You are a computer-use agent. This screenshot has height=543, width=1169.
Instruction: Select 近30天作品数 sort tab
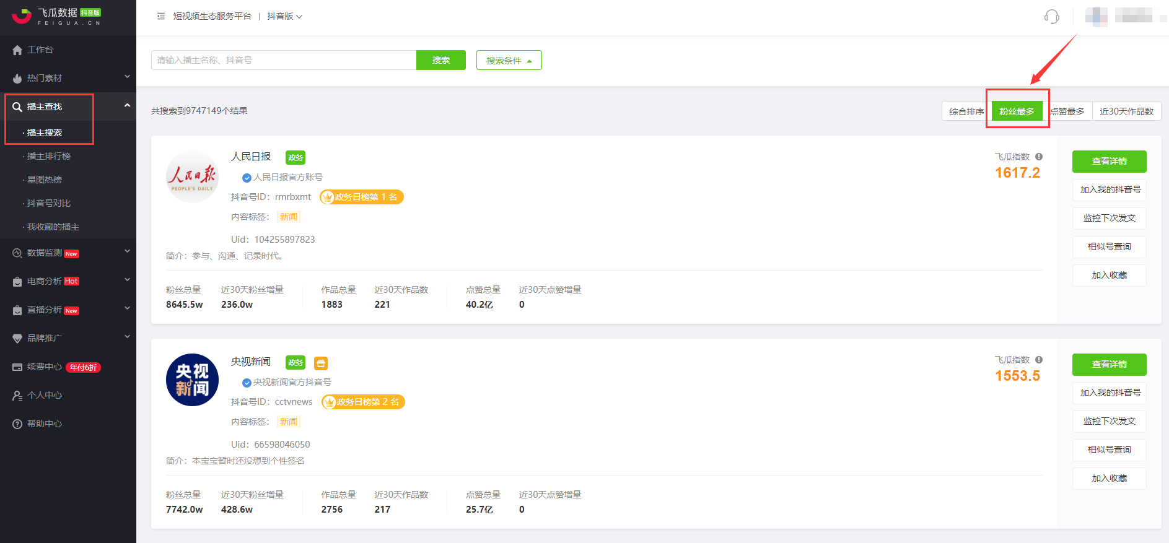point(1126,111)
